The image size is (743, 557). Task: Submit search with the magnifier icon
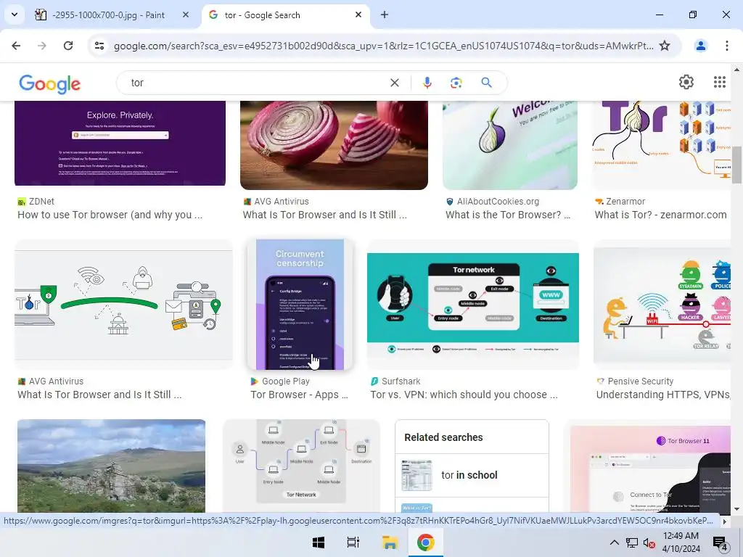click(x=486, y=83)
